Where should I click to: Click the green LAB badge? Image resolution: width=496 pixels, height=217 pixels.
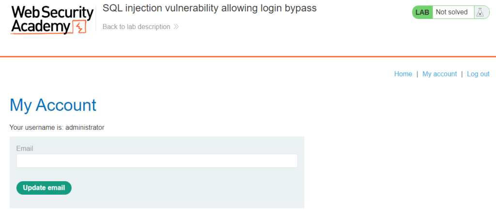[422, 12]
